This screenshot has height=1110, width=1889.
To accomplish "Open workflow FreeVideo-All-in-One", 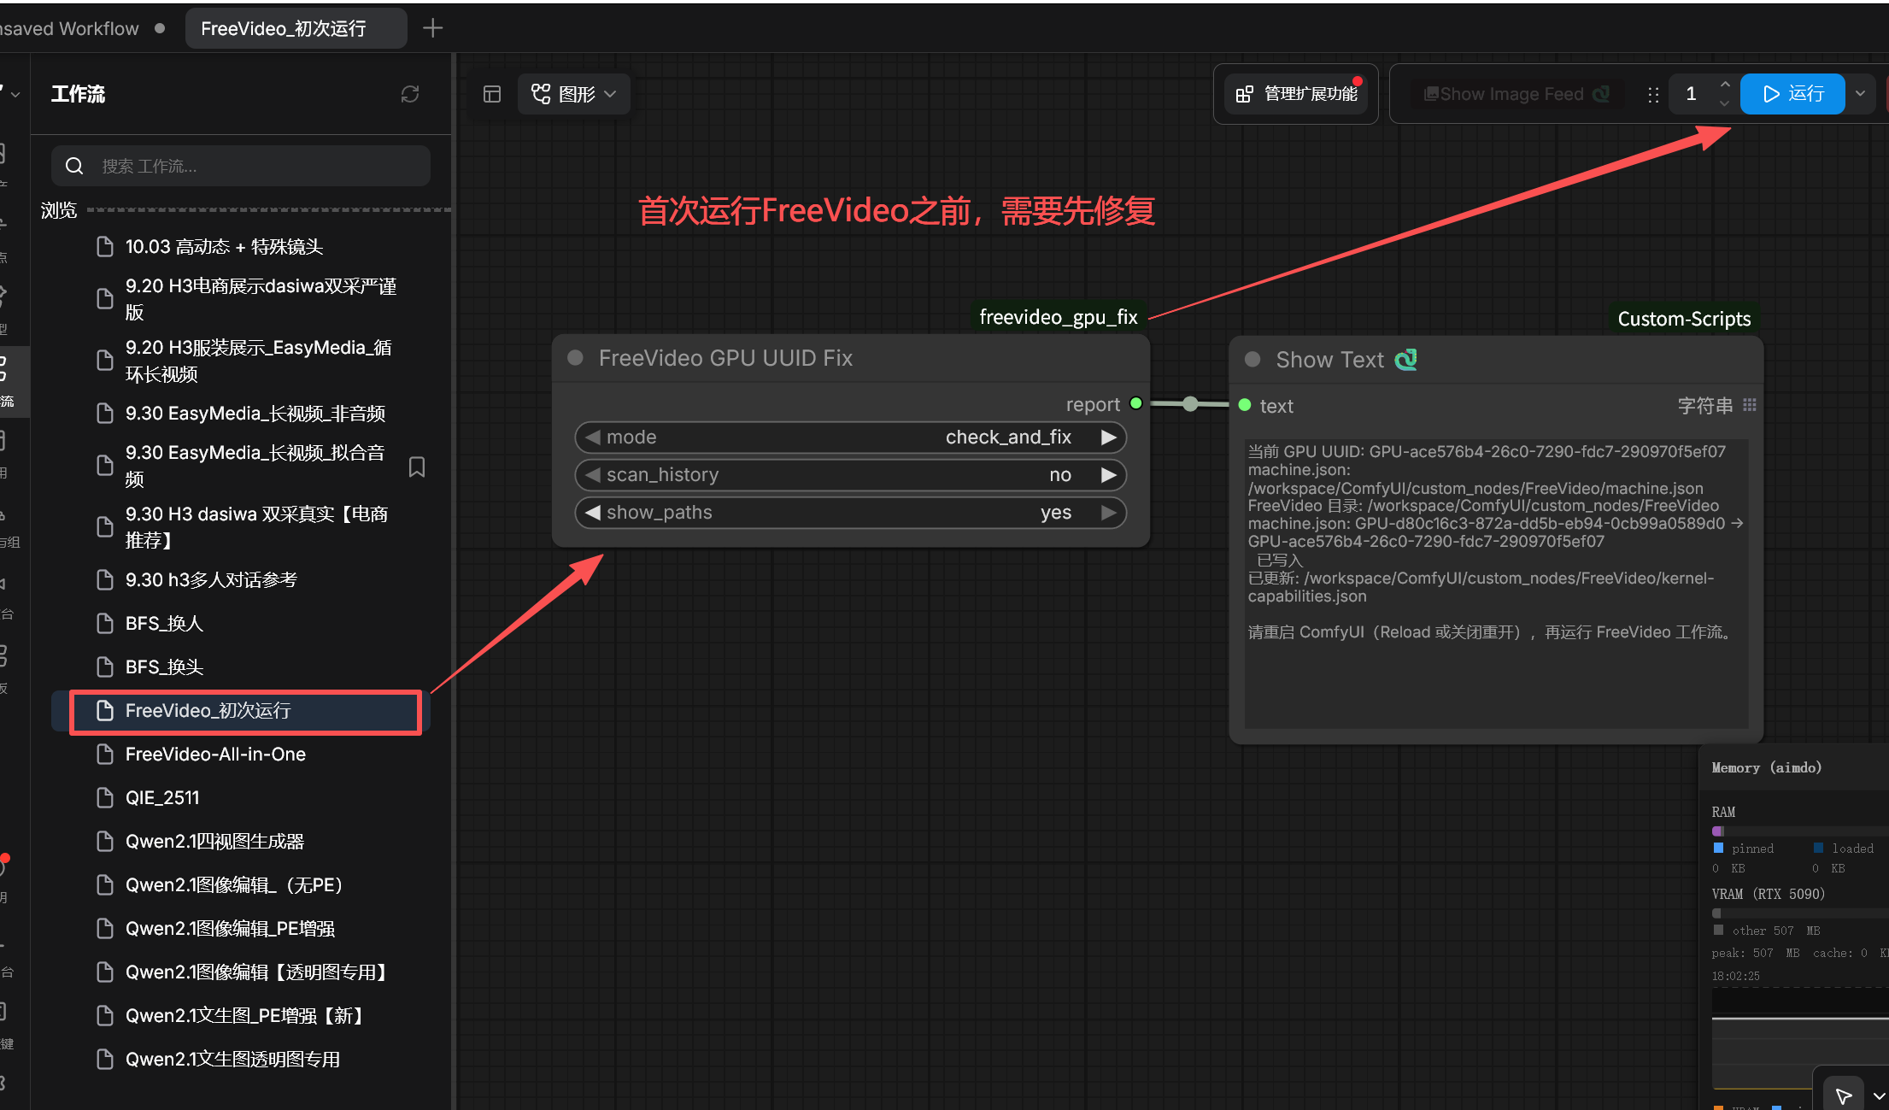I will coord(241,755).
